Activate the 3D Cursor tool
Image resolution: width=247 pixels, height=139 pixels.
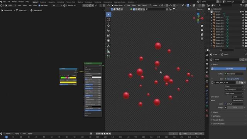point(108,20)
